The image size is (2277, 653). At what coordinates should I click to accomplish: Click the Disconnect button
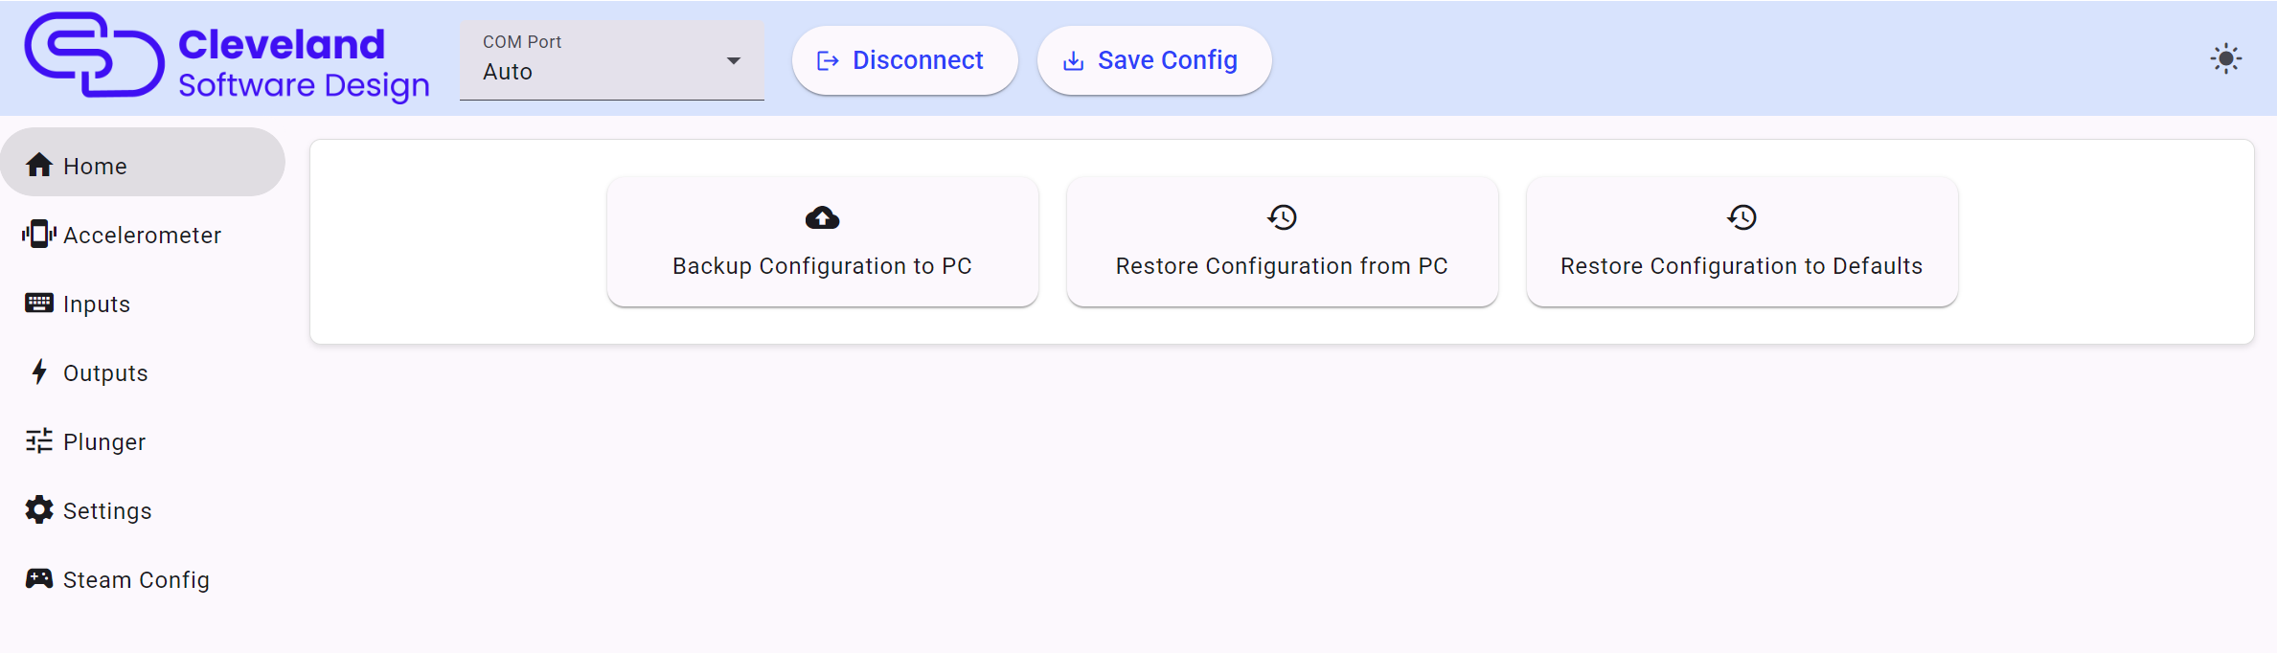(x=904, y=60)
